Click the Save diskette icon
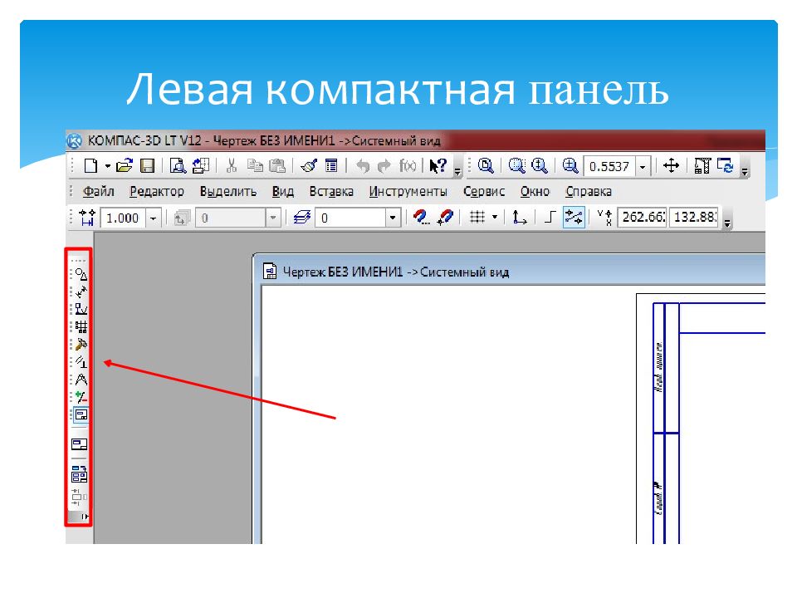The height and width of the screenshot is (598, 797). tap(147, 166)
